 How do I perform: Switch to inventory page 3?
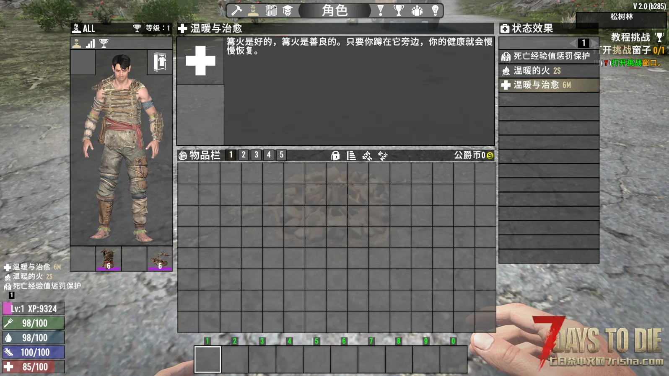click(256, 155)
